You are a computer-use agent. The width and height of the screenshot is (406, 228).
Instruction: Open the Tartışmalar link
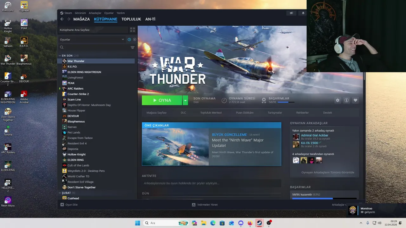click(x=275, y=113)
